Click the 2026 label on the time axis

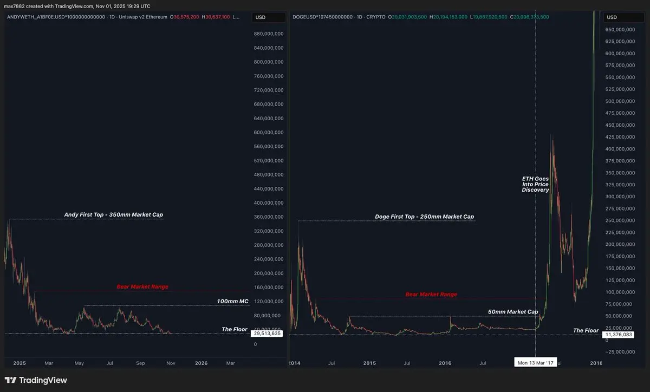pos(201,362)
